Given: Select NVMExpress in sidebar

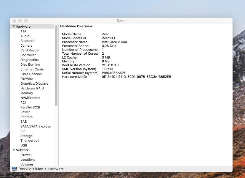Looking at the screenshot, I should (x=30, y=98).
